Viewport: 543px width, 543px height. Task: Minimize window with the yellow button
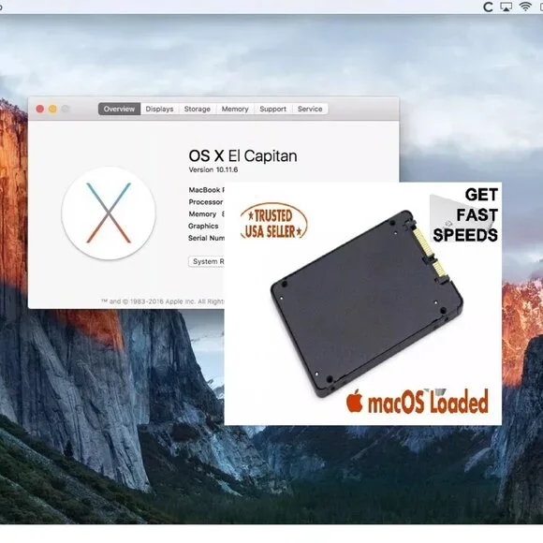[52, 110]
